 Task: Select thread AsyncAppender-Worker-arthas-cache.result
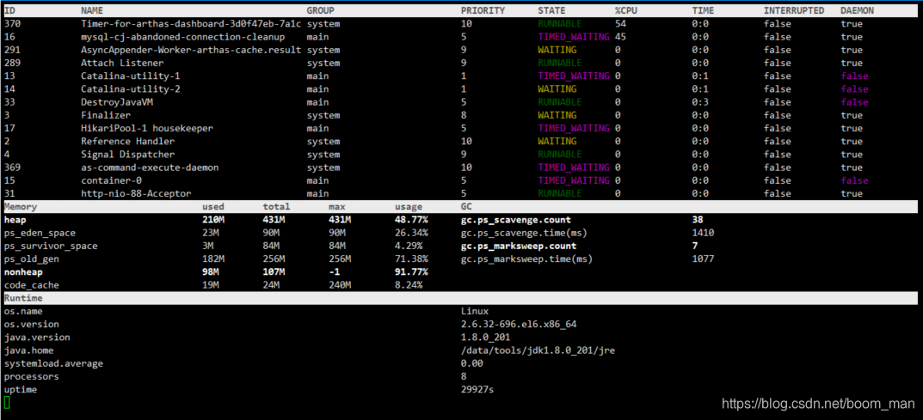tap(191, 50)
